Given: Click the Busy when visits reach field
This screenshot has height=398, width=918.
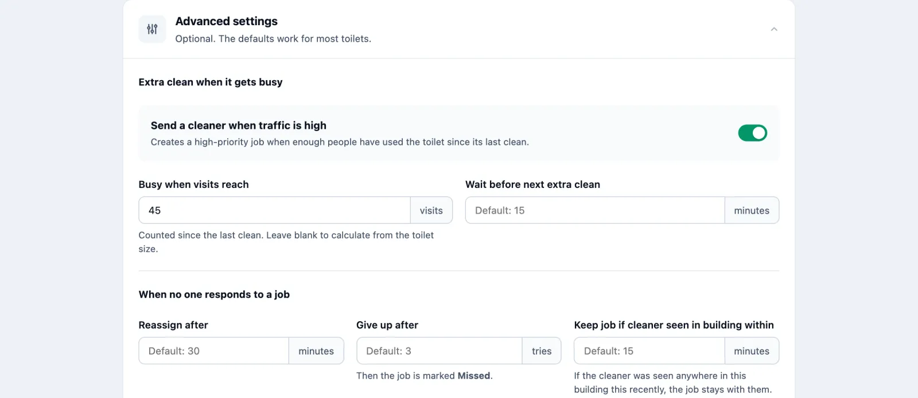Looking at the screenshot, I should tap(275, 210).
